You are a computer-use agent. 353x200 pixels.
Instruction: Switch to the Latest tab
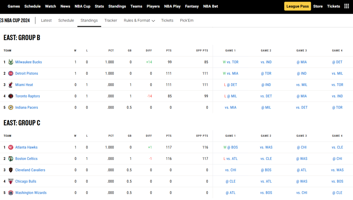pyautogui.click(x=46, y=21)
